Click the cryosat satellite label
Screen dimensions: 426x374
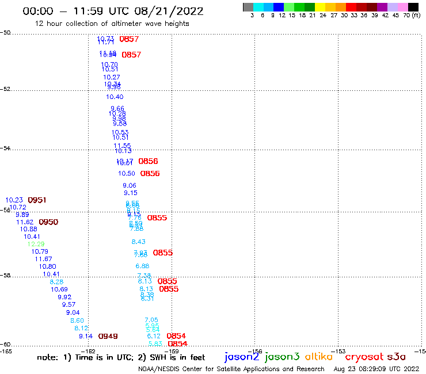(x=364, y=357)
